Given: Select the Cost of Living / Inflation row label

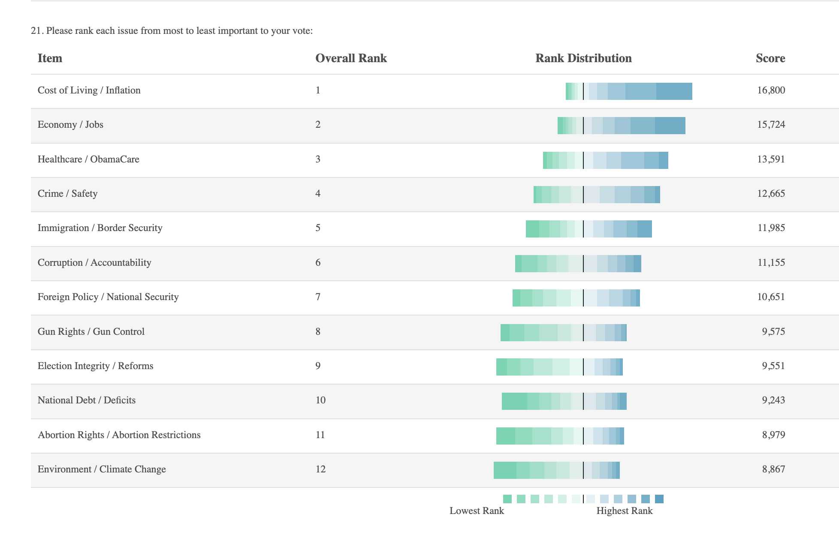Looking at the screenshot, I should 89,90.
